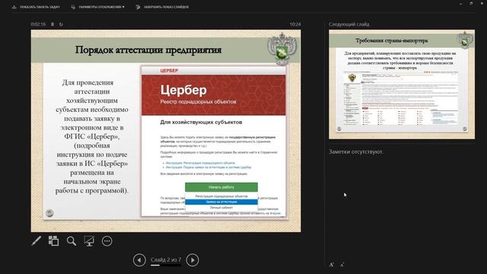This screenshot has height=274, width=487.
Task: Increase the notes text size
Action: [x=332, y=265]
